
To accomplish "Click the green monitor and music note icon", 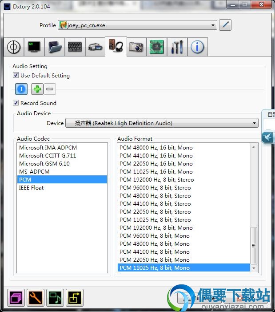I will pos(55,298).
